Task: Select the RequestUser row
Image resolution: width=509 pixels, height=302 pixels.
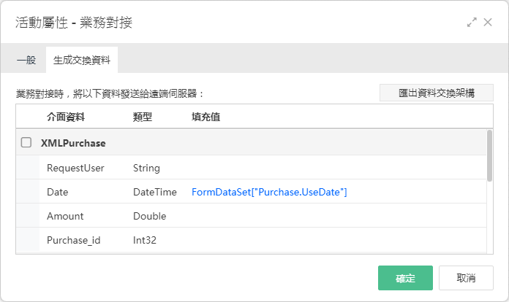Action: [x=251, y=167]
